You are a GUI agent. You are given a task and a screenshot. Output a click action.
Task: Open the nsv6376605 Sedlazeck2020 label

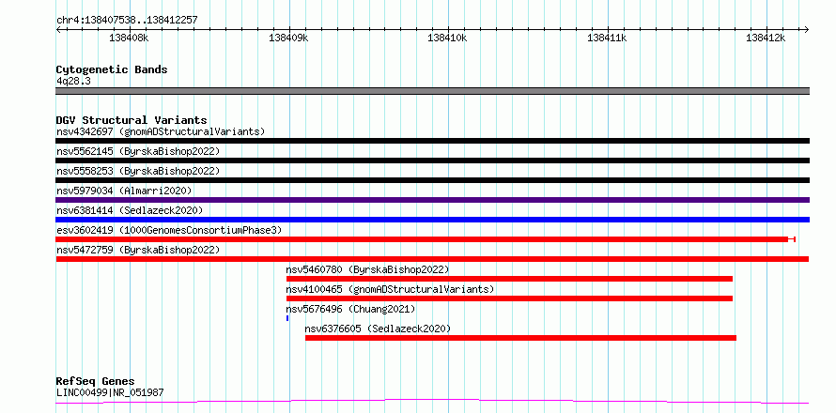[x=378, y=329]
